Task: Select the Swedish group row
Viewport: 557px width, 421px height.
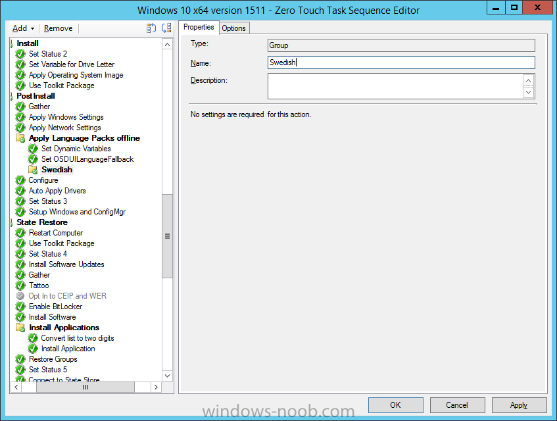Action: tap(57, 170)
